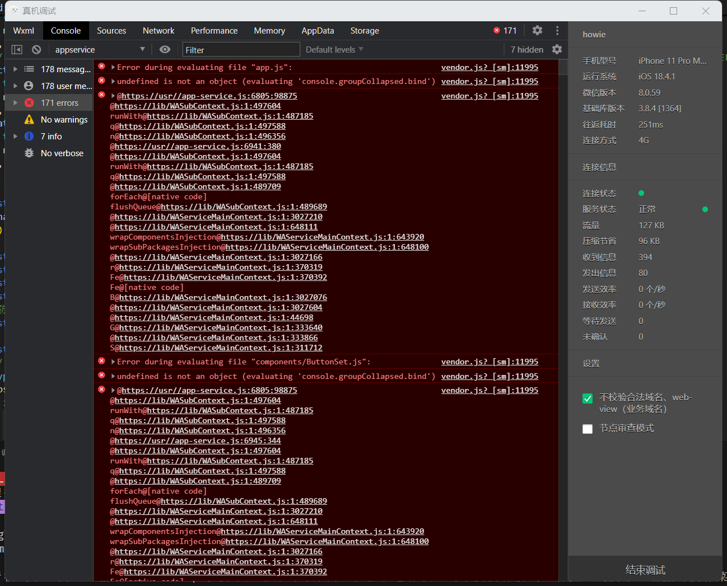This screenshot has width=727, height=586.
Task: Open console settings gear next to hidden count
Action: (x=557, y=49)
